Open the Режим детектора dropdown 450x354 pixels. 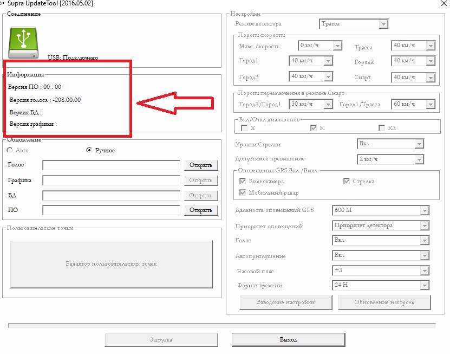click(x=354, y=24)
